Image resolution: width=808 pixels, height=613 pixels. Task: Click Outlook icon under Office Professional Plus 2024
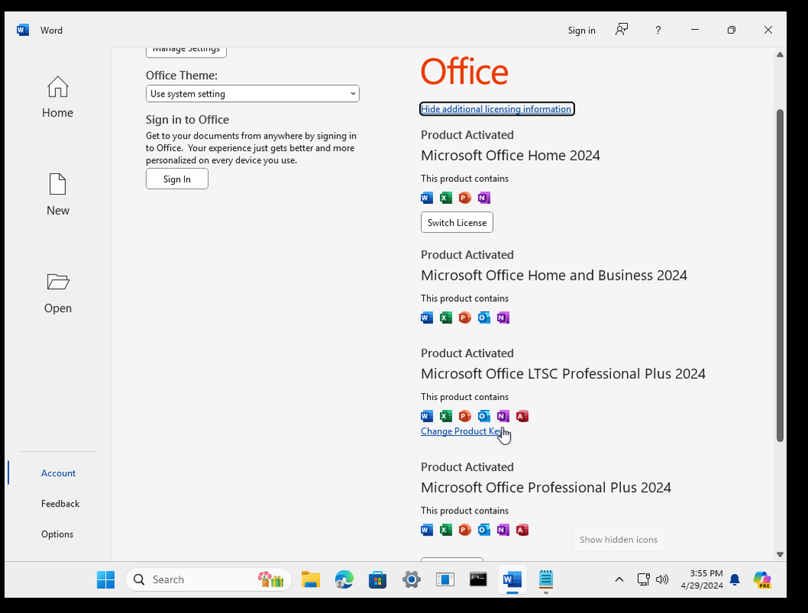pyautogui.click(x=484, y=529)
